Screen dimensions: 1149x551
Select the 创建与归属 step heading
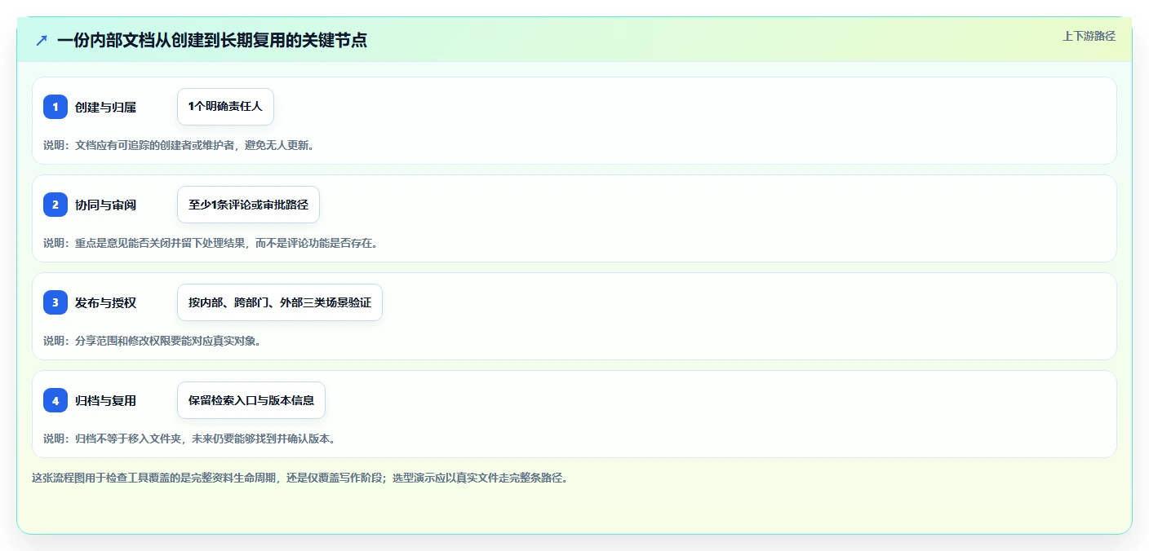click(105, 107)
